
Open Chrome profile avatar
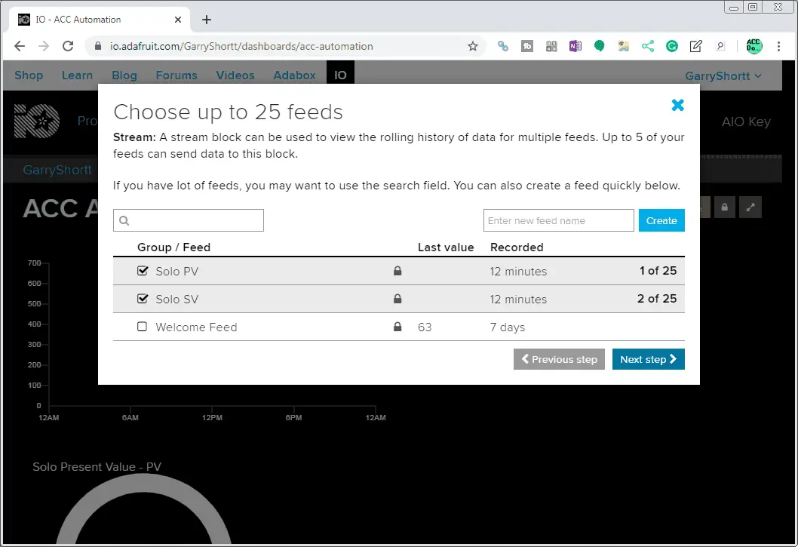click(x=753, y=46)
